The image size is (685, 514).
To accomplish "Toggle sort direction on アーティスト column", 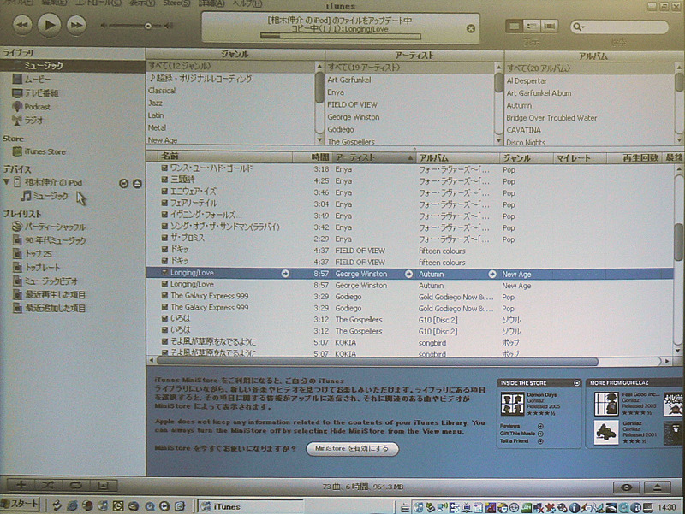I will 373,157.
